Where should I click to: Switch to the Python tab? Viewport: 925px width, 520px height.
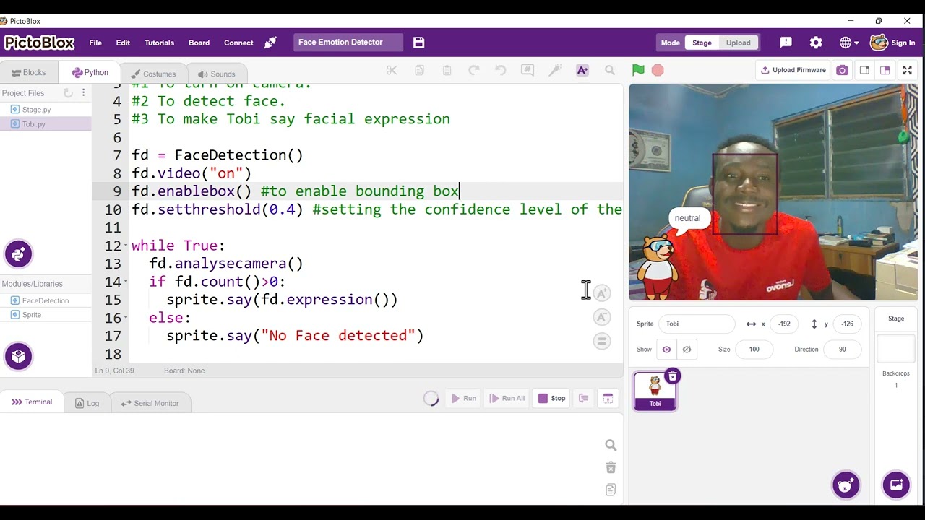[x=90, y=72]
